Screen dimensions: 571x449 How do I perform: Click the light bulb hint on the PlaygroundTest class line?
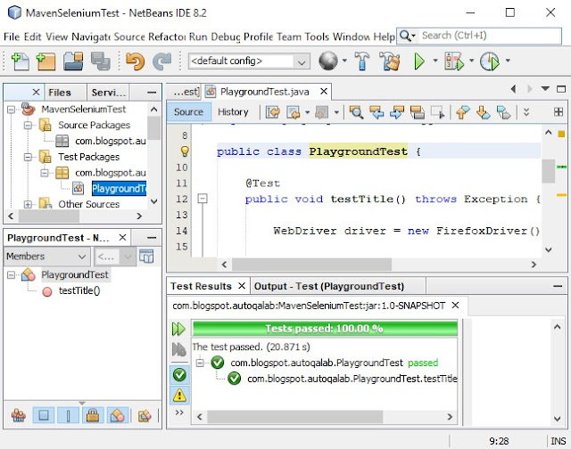(x=185, y=151)
